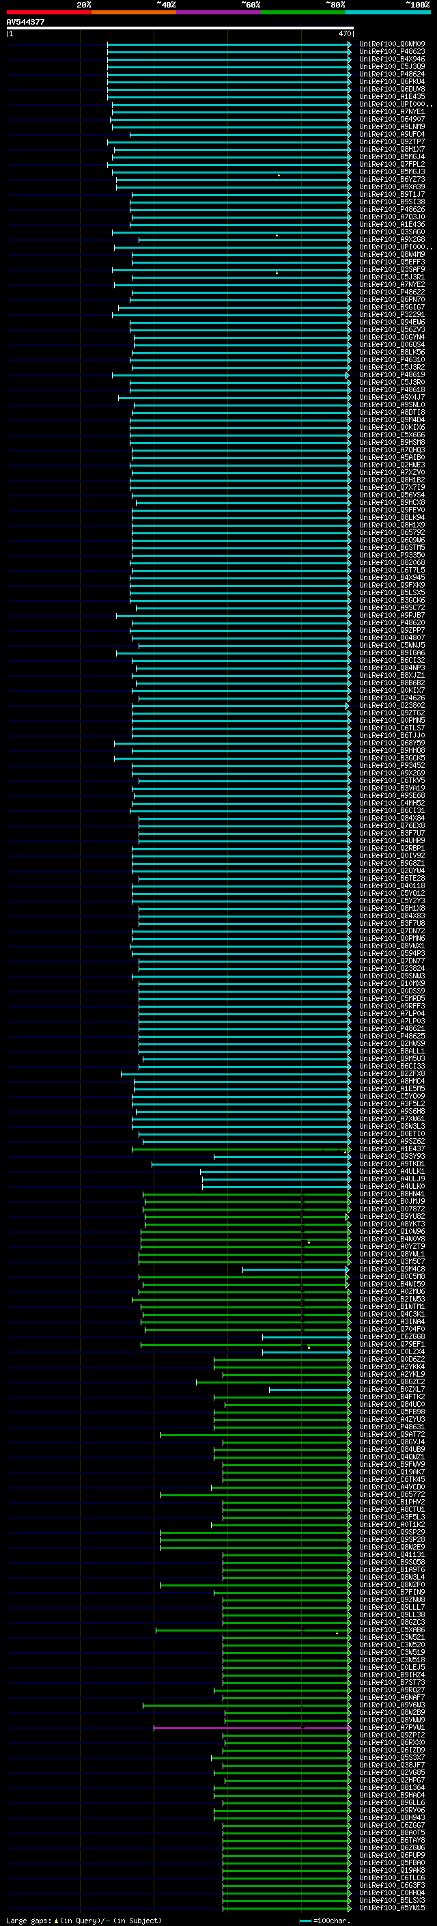Click the label UniRef100_A7NYE2

(392, 285)
